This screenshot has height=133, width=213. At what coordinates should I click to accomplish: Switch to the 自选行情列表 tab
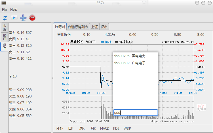78,27
